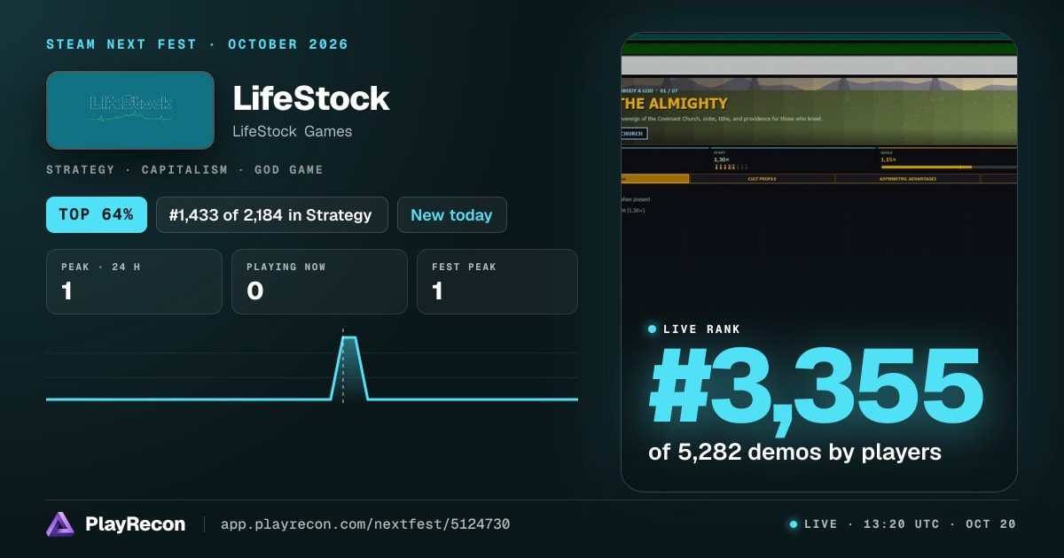Viewport: 1064px width, 558px height.
Task: Click the LifeStock game title
Action: pos(311,98)
